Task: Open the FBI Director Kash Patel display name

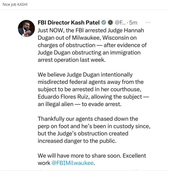Action: tap(69, 22)
